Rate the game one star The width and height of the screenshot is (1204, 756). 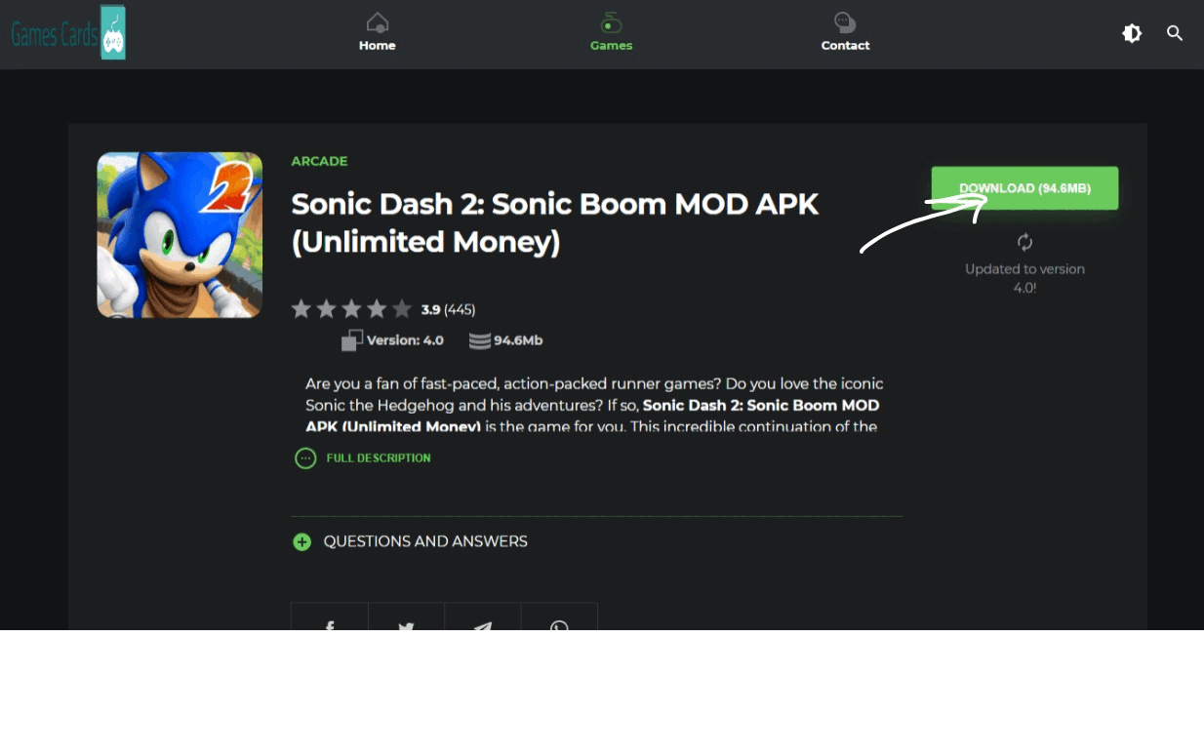click(301, 310)
